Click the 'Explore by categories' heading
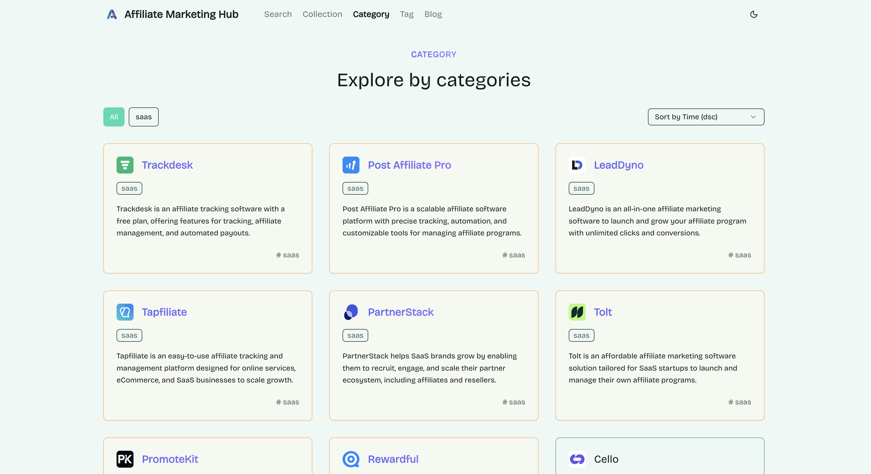The image size is (871, 474). 434,80
